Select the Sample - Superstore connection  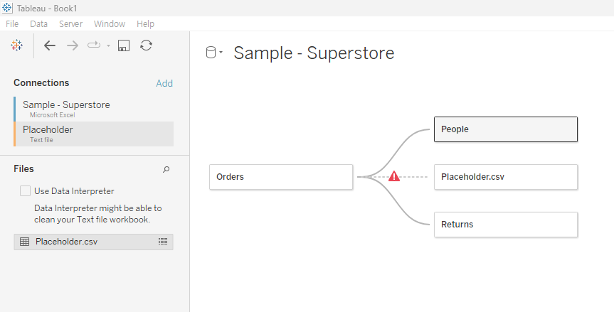(66, 105)
